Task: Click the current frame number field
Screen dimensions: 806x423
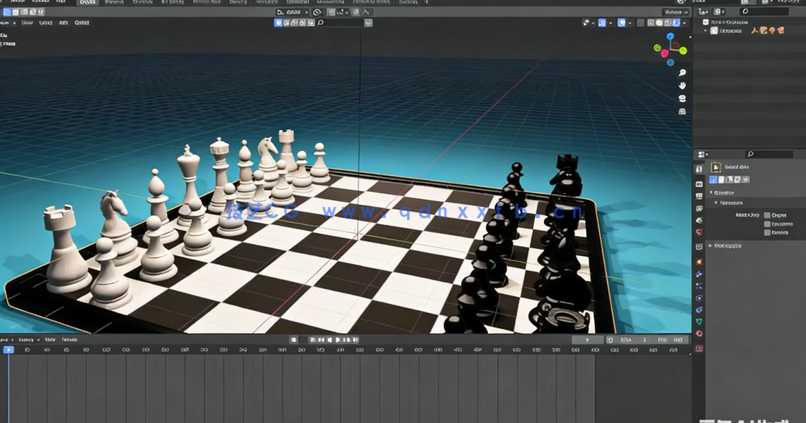Action: [588, 339]
